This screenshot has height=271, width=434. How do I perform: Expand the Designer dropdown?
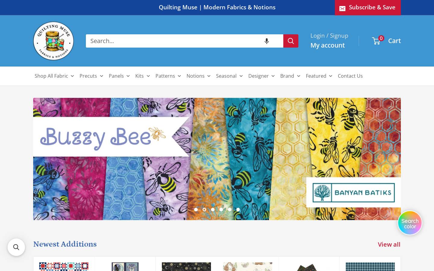262,76
